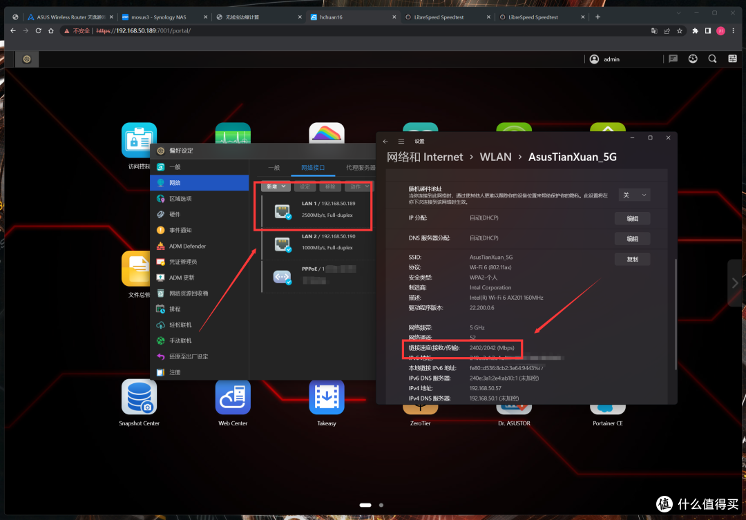The image size is (746, 520).
Task: Click the browser back arrow
Action: 13,30
